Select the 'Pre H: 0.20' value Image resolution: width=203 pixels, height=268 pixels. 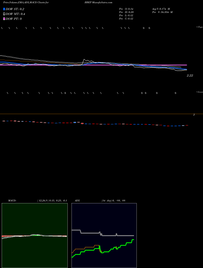(126, 12)
